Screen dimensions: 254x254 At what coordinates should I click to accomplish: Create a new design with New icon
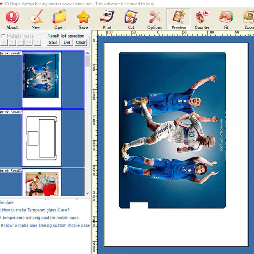36,19
